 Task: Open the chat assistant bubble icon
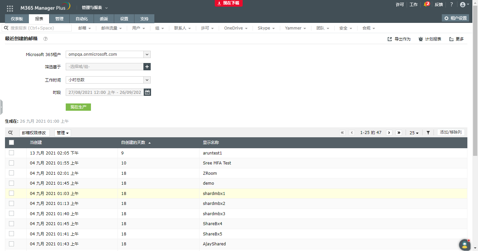coord(465,245)
